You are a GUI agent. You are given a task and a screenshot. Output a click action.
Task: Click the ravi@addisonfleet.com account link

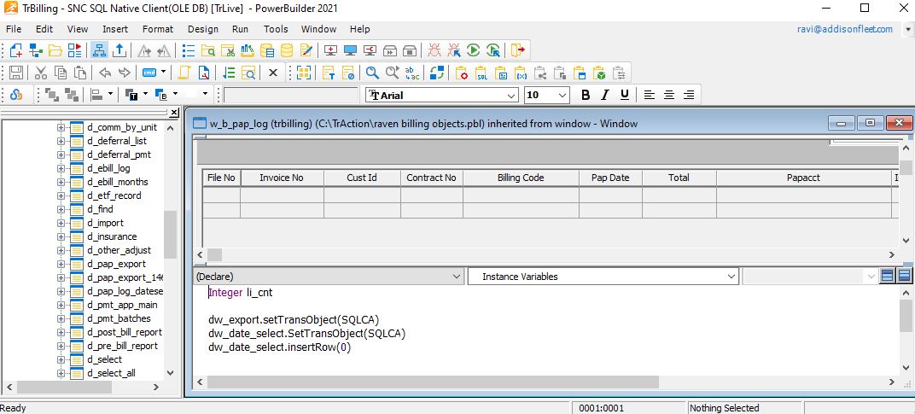coord(843,29)
